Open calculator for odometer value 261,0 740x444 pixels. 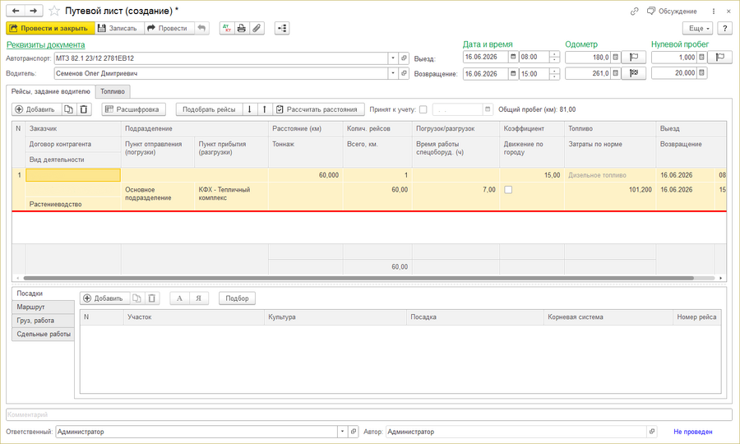coord(615,73)
